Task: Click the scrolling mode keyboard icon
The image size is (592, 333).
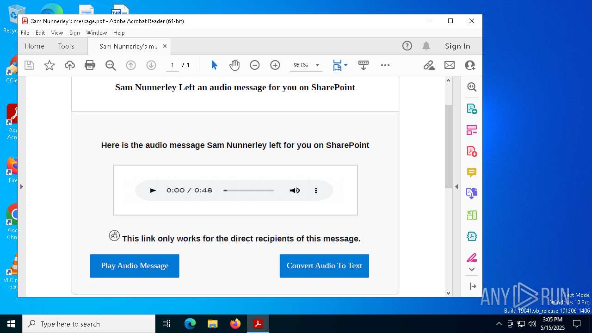Action: [364, 65]
